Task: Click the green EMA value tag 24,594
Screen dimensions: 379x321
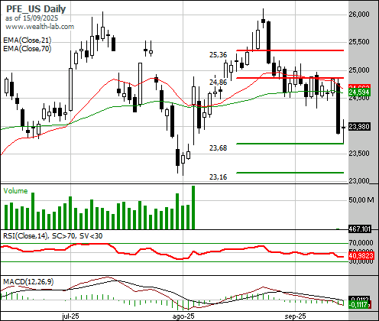Action: tap(359, 92)
